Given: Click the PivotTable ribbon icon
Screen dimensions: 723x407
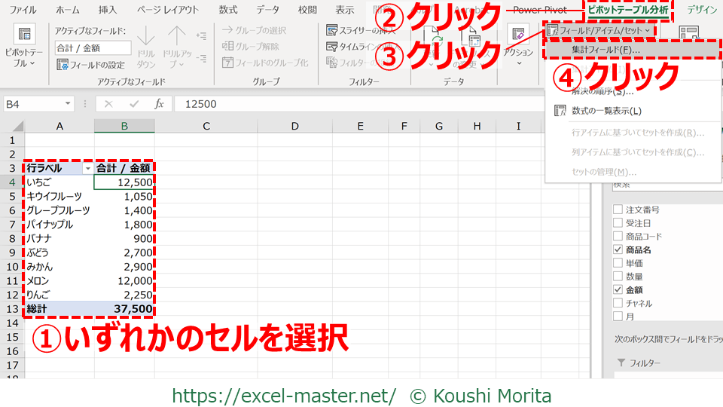Looking at the screenshot, I should pos(25,35).
